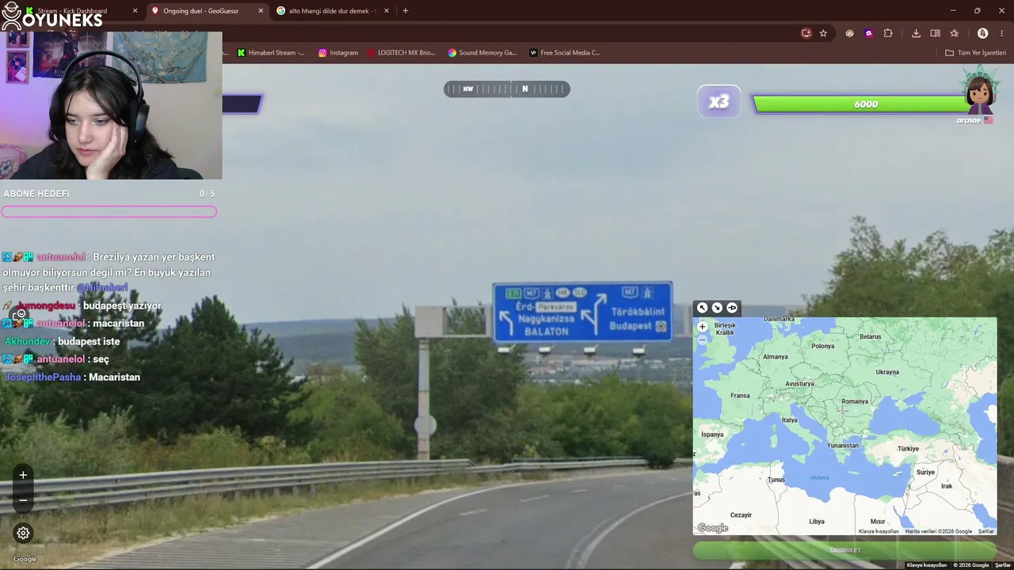Zoom in on the guess map
This screenshot has width=1014, height=570.
[x=702, y=326]
